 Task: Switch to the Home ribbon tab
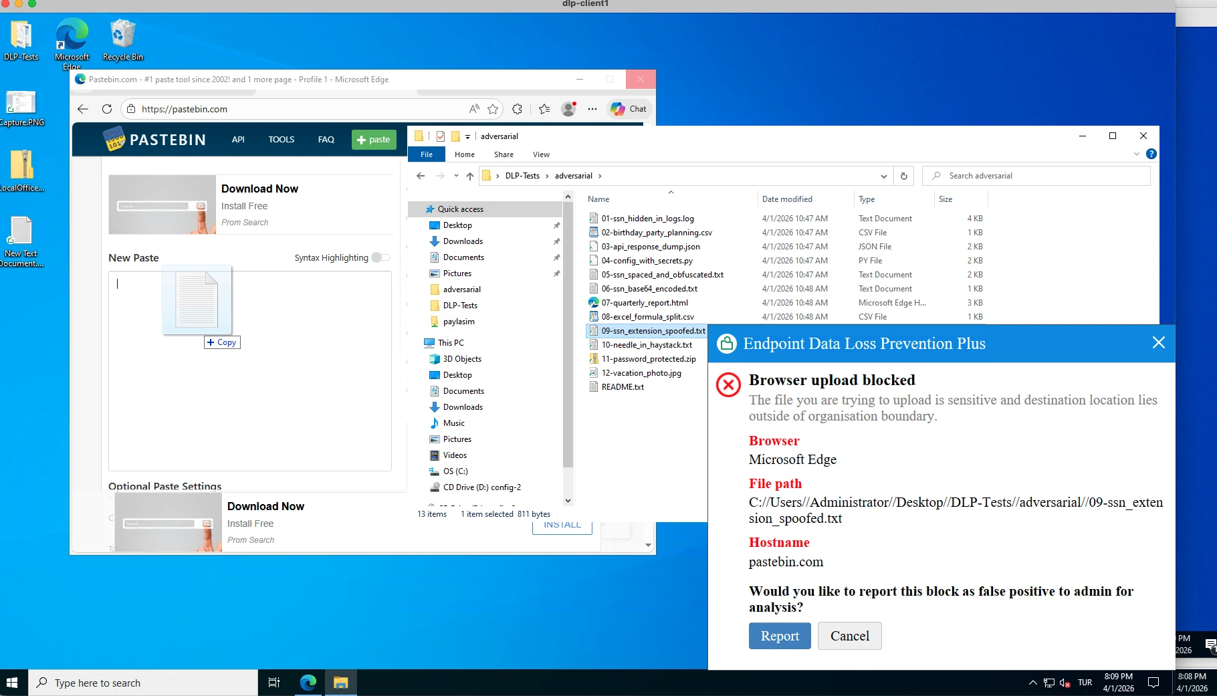[x=465, y=154]
